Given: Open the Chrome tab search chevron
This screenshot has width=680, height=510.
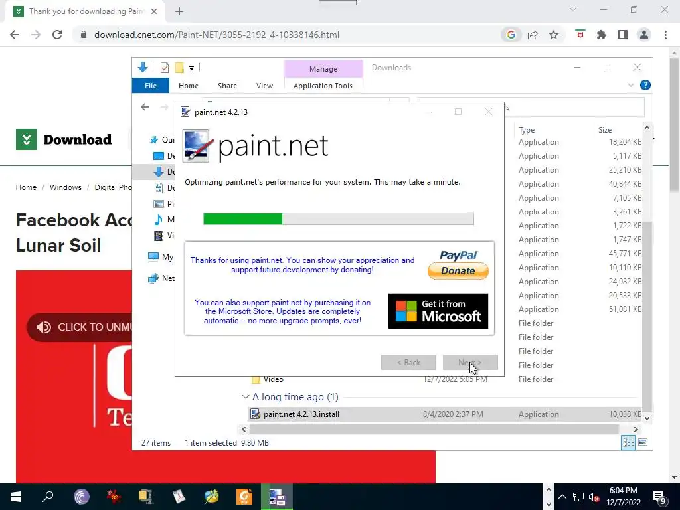Looking at the screenshot, I should [x=573, y=9].
